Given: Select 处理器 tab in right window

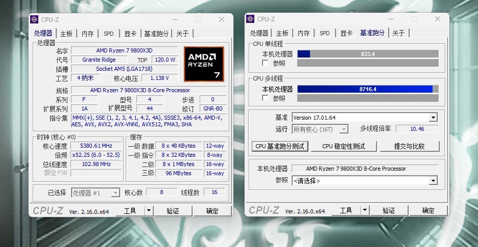Looking at the screenshot, I should pyautogui.click(x=259, y=33).
